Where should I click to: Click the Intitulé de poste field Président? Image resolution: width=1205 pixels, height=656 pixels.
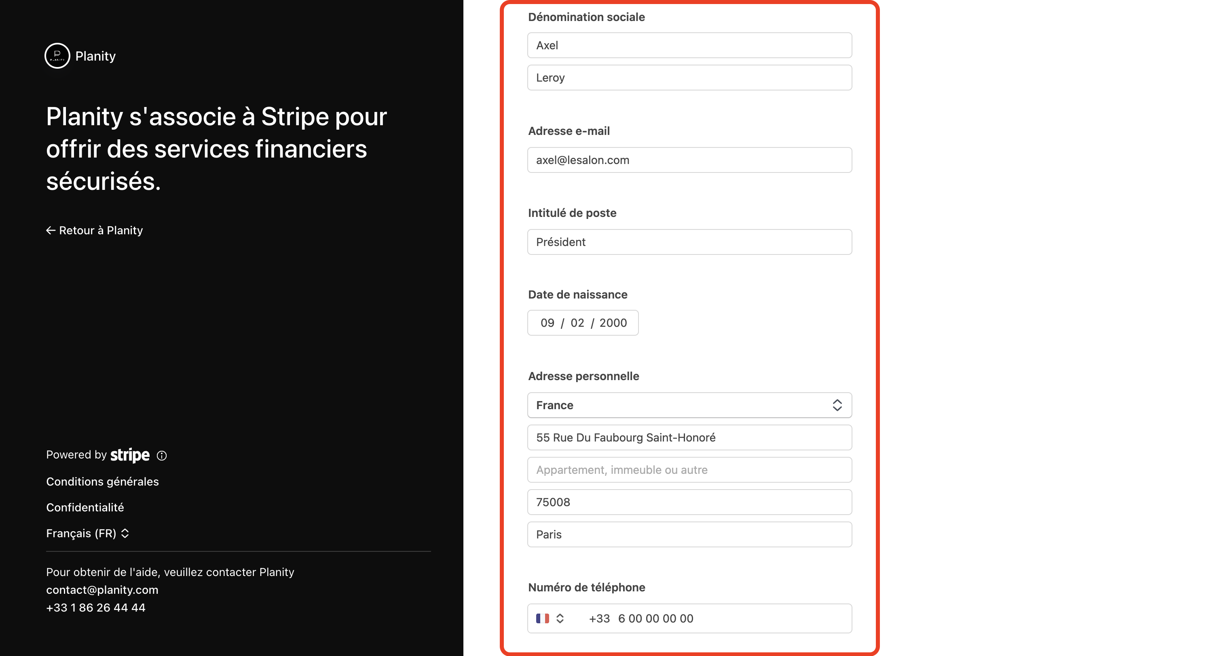coord(689,242)
